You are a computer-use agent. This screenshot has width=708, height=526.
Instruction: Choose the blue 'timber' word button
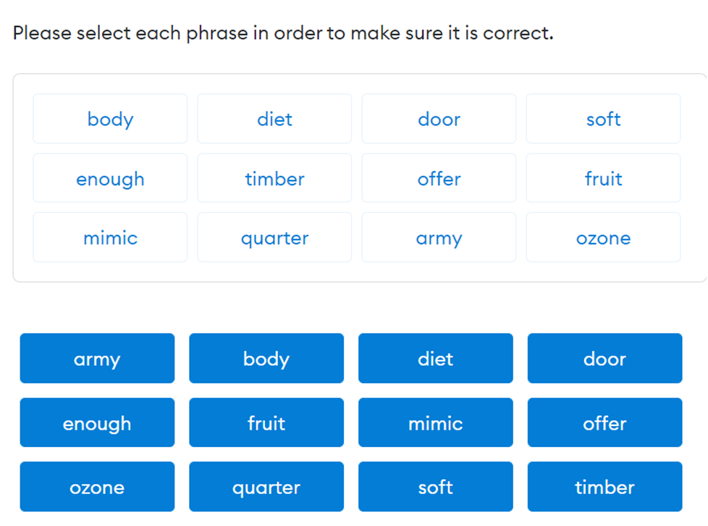coord(604,487)
